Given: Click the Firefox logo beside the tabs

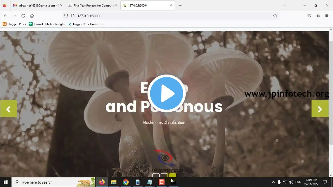Looking at the screenshot, I should click(x=4, y=5).
